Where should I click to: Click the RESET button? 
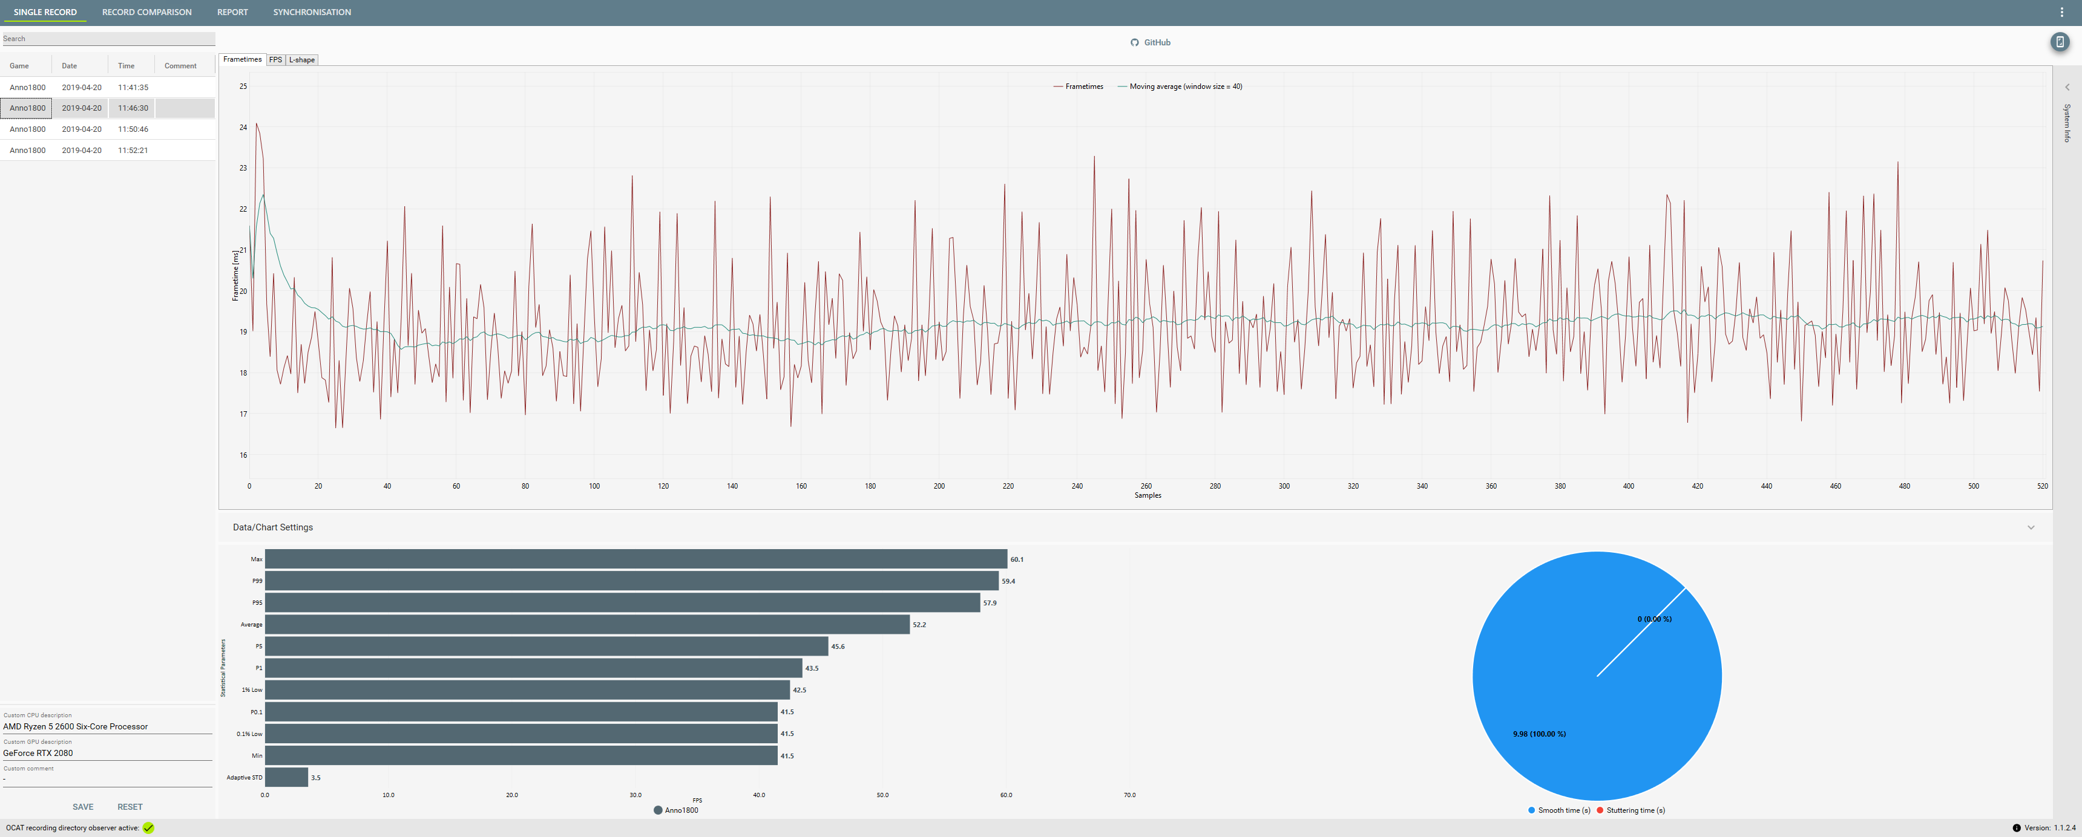tap(130, 807)
